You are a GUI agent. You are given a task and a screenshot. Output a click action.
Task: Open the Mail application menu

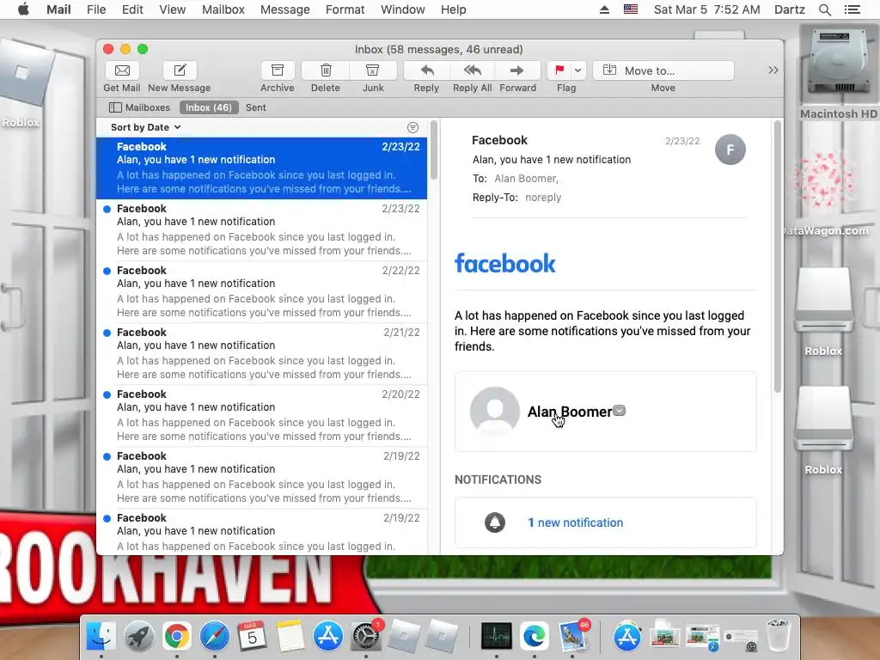coord(58,9)
